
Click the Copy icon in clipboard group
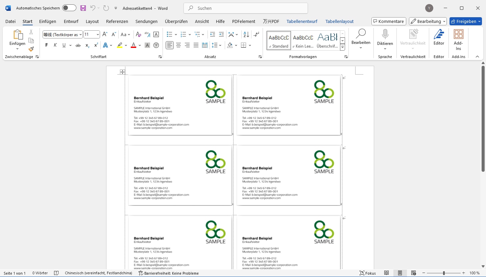tap(31, 40)
